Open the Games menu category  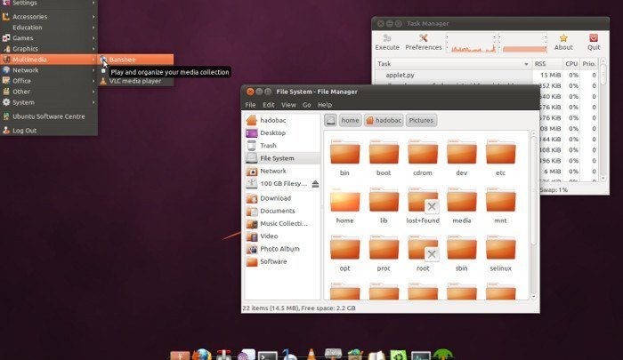click(49, 38)
